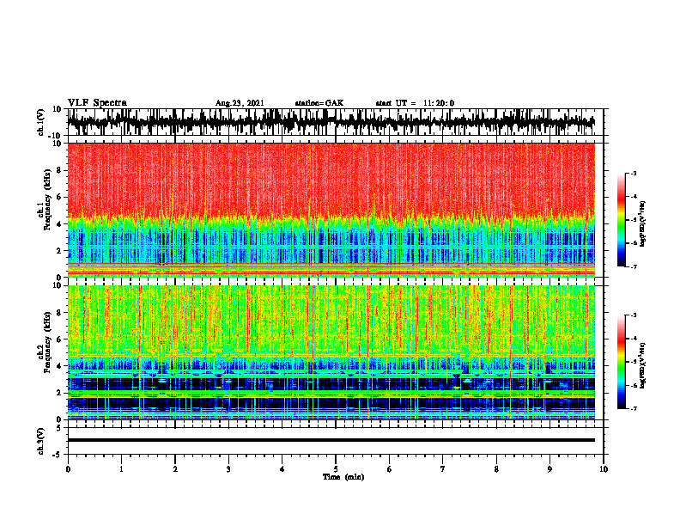
Task: Click the "station=GAK" header text
Action: pos(319,103)
